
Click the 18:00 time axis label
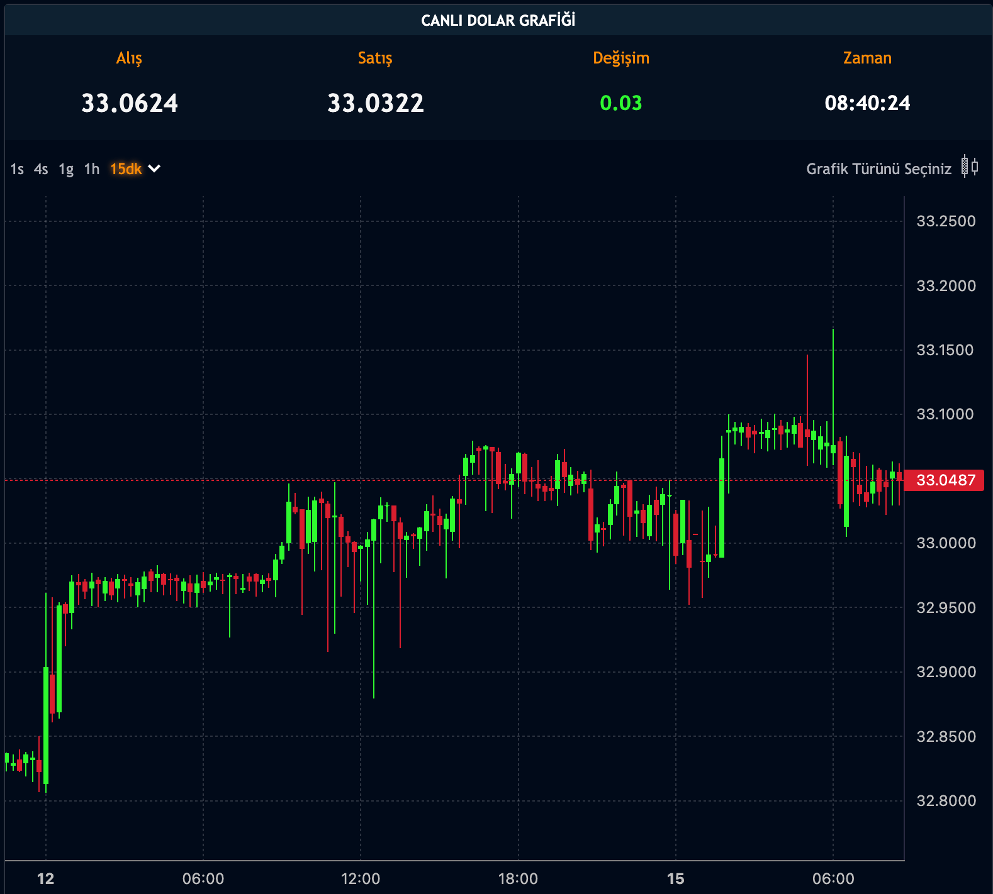518,879
